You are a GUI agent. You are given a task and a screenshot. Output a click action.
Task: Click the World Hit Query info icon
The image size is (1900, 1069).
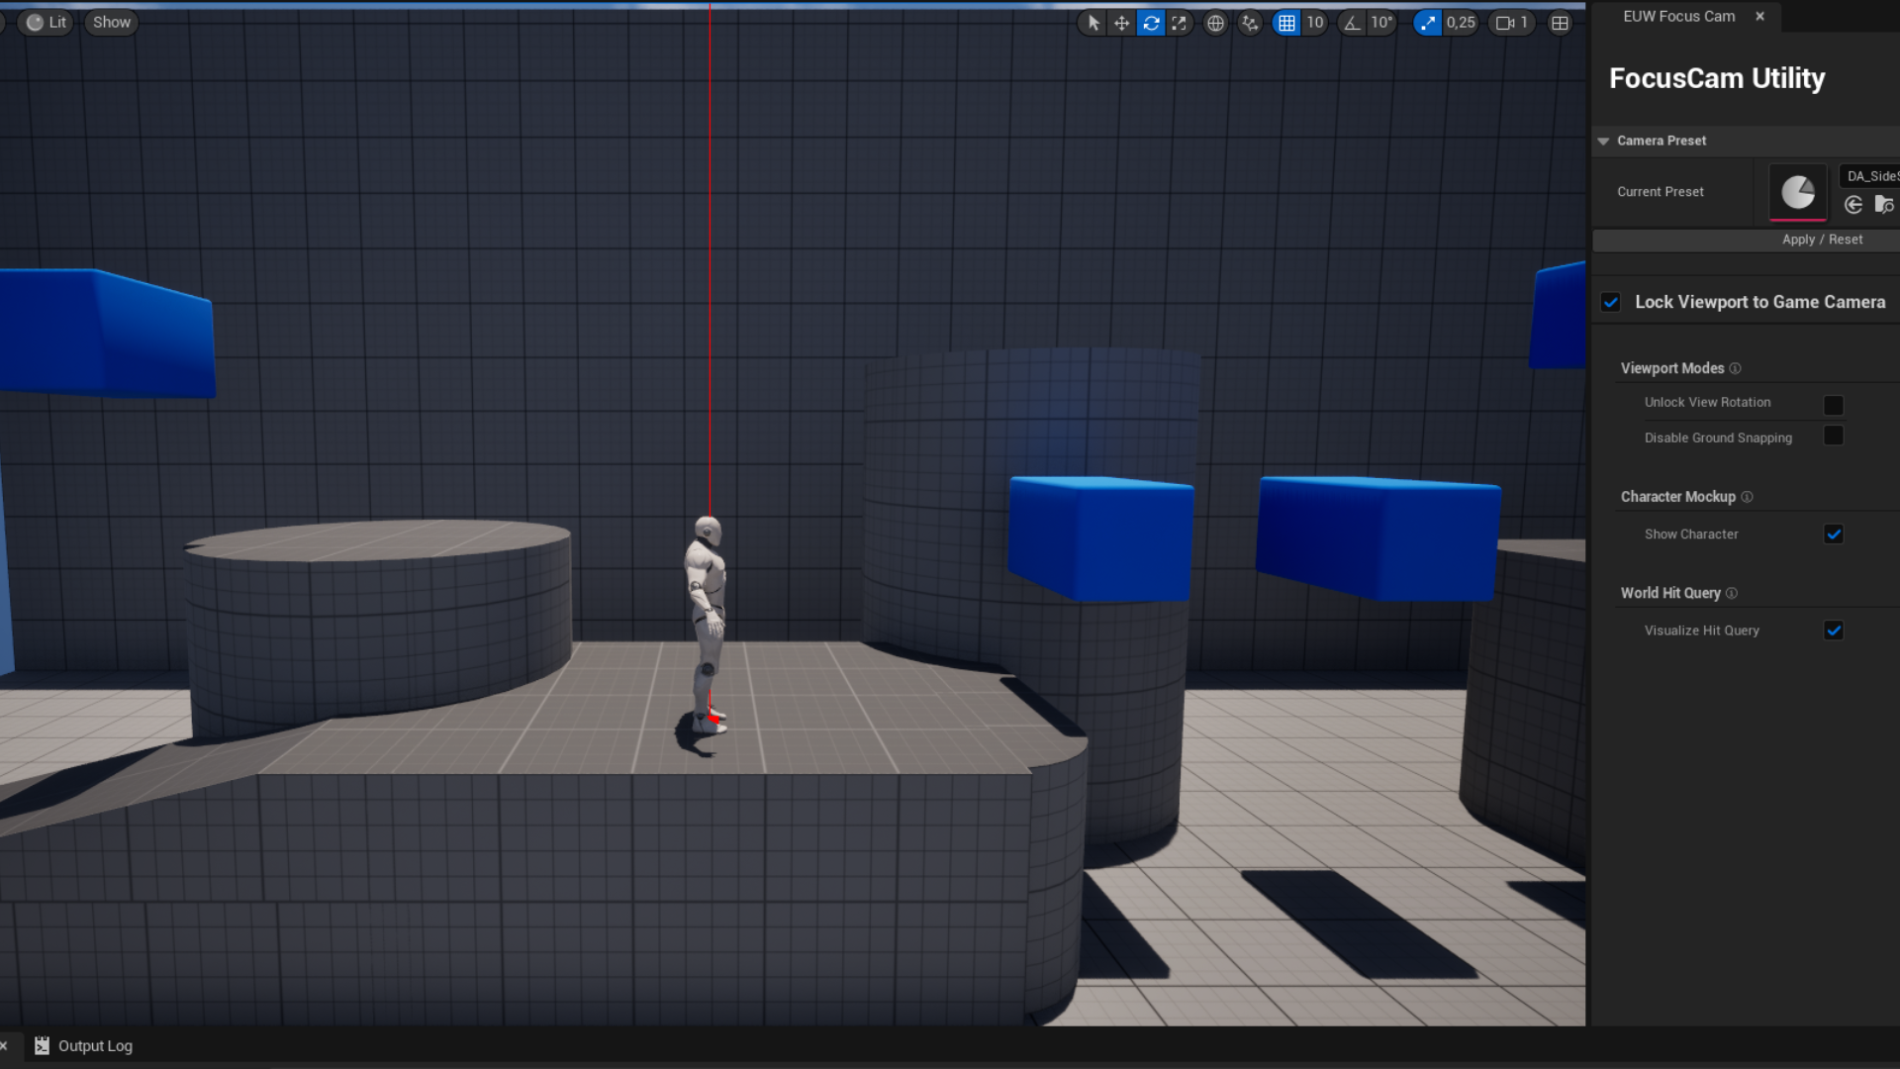(x=1732, y=594)
